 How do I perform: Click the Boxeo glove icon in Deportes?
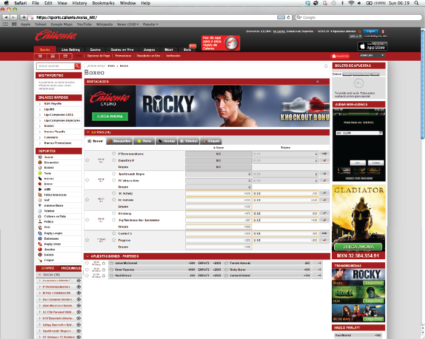coord(40,184)
